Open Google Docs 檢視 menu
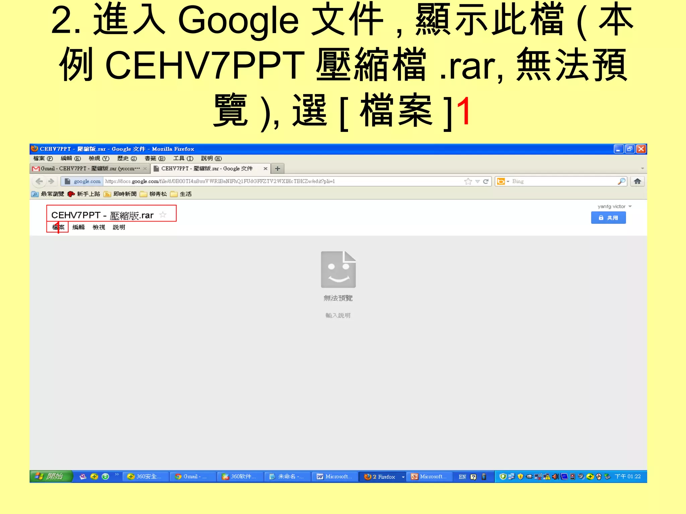 99,227
